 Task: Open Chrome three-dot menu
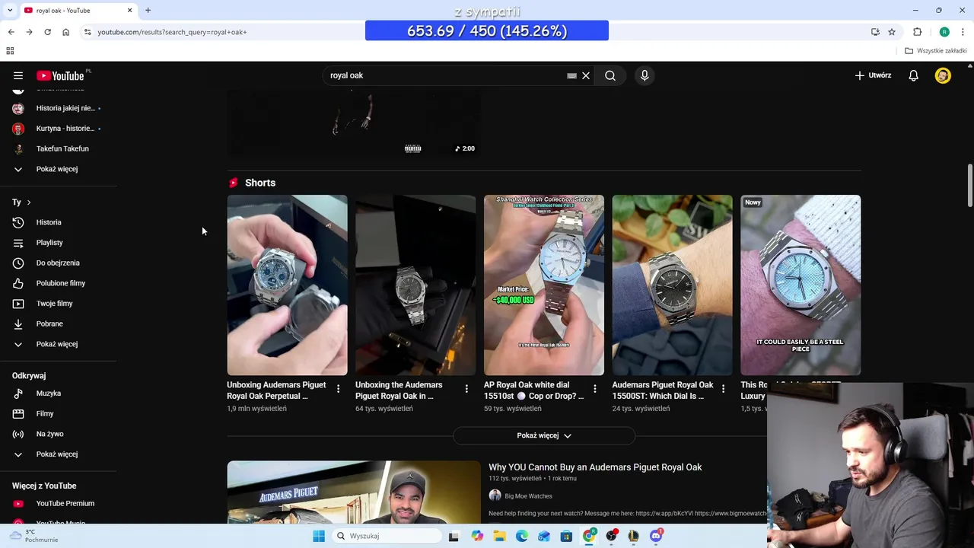(x=963, y=32)
